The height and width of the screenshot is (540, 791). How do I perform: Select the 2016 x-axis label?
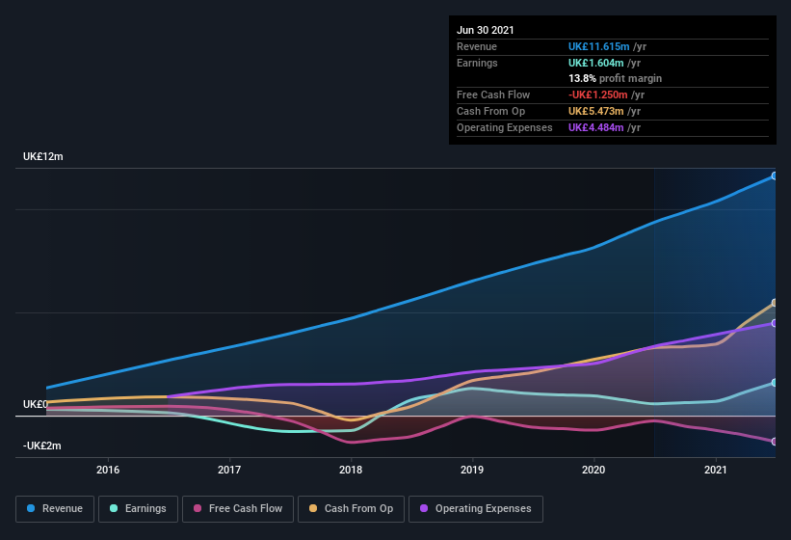108,470
